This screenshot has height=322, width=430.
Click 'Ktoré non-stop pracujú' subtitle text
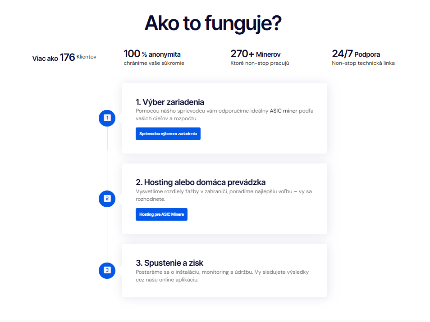point(260,63)
